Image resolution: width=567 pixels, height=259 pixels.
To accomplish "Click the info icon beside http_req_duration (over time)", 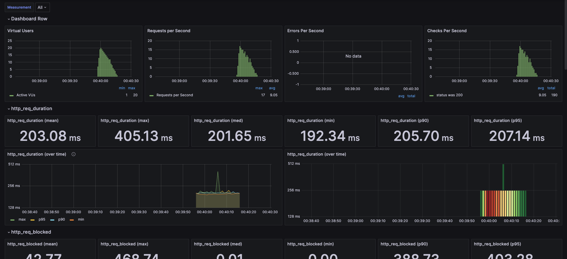I will click(74, 154).
